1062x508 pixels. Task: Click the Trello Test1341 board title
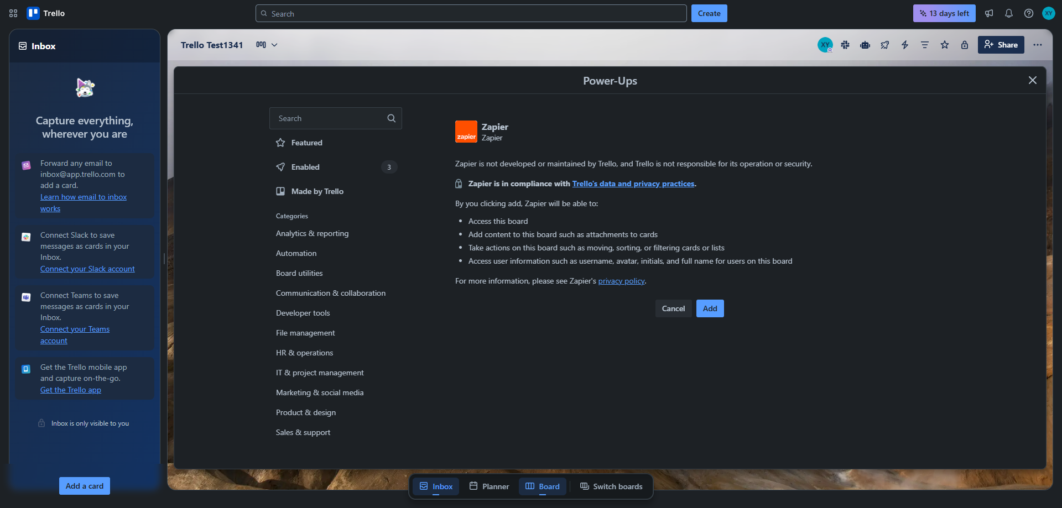[x=212, y=45]
